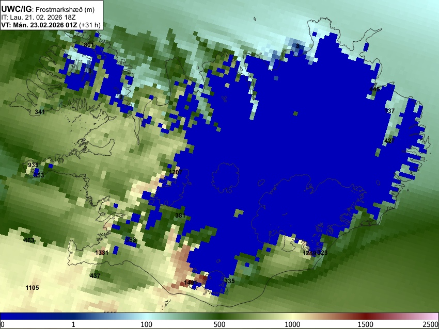Click the legend tick label 1
Viewport: 439px width, 329px height.
[73, 324]
